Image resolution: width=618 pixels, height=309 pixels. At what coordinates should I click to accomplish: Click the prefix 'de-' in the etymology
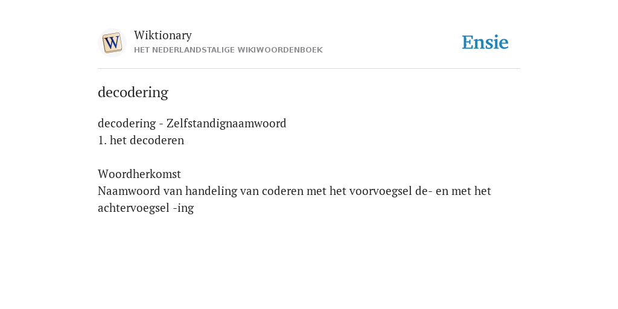424,191
